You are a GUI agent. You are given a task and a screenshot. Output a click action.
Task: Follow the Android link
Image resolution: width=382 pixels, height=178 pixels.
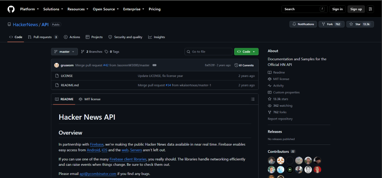pyautogui.click(x=93, y=150)
